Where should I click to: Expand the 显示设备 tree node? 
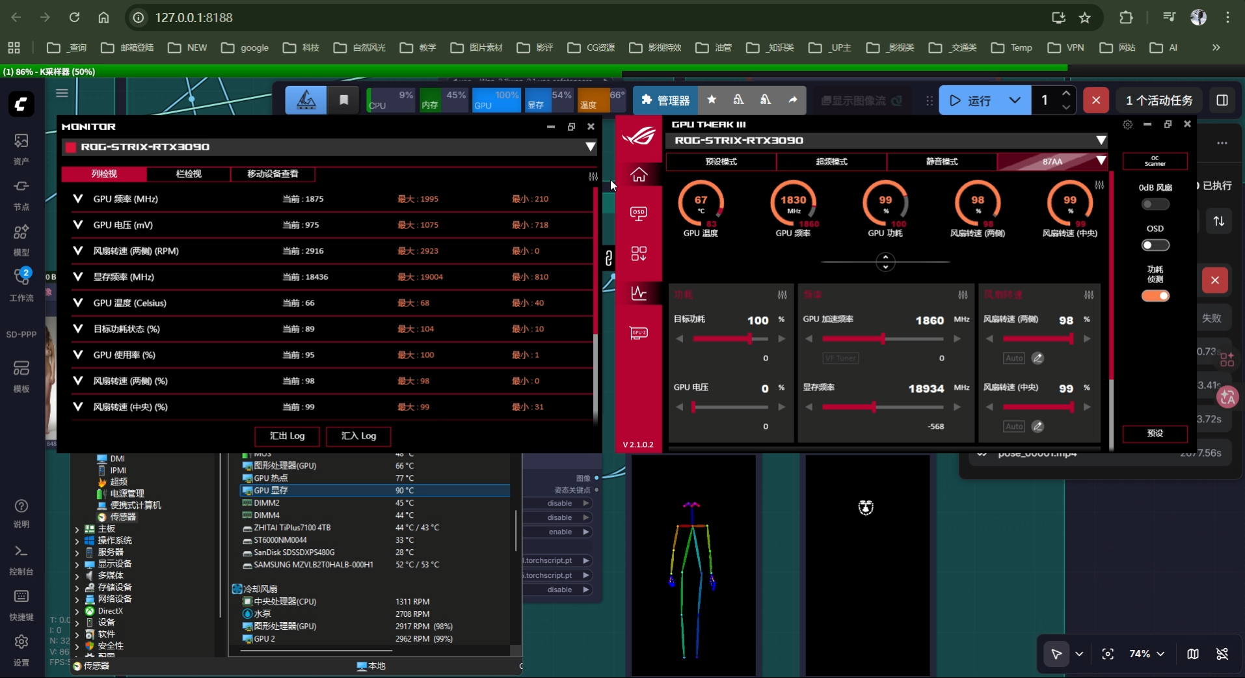[77, 564]
